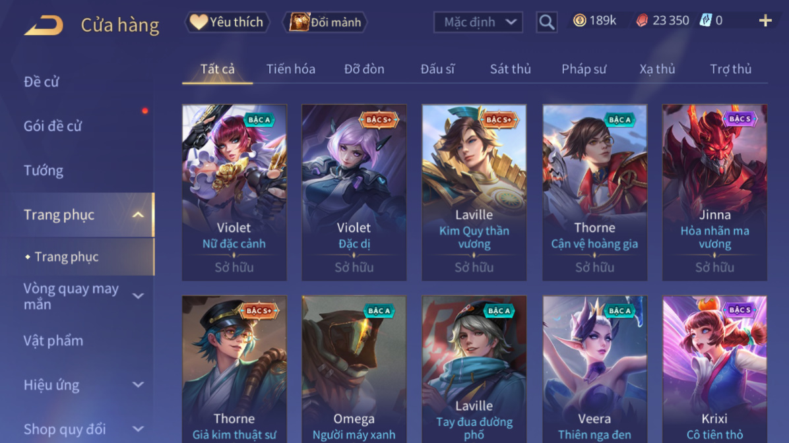Viewport: 789px width, 443px height.
Task: Select the Tiến hóa tab
Action: (x=291, y=69)
